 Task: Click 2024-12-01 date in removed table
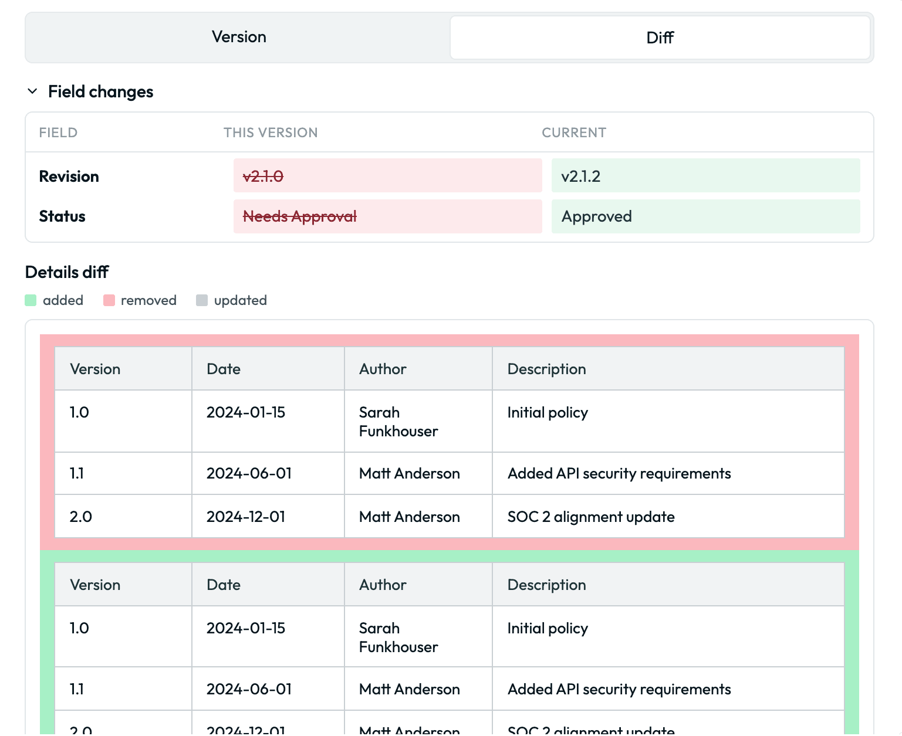click(x=246, y=517)
